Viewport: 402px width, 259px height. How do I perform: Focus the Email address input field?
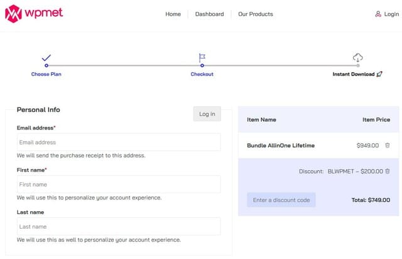[119, 142]
